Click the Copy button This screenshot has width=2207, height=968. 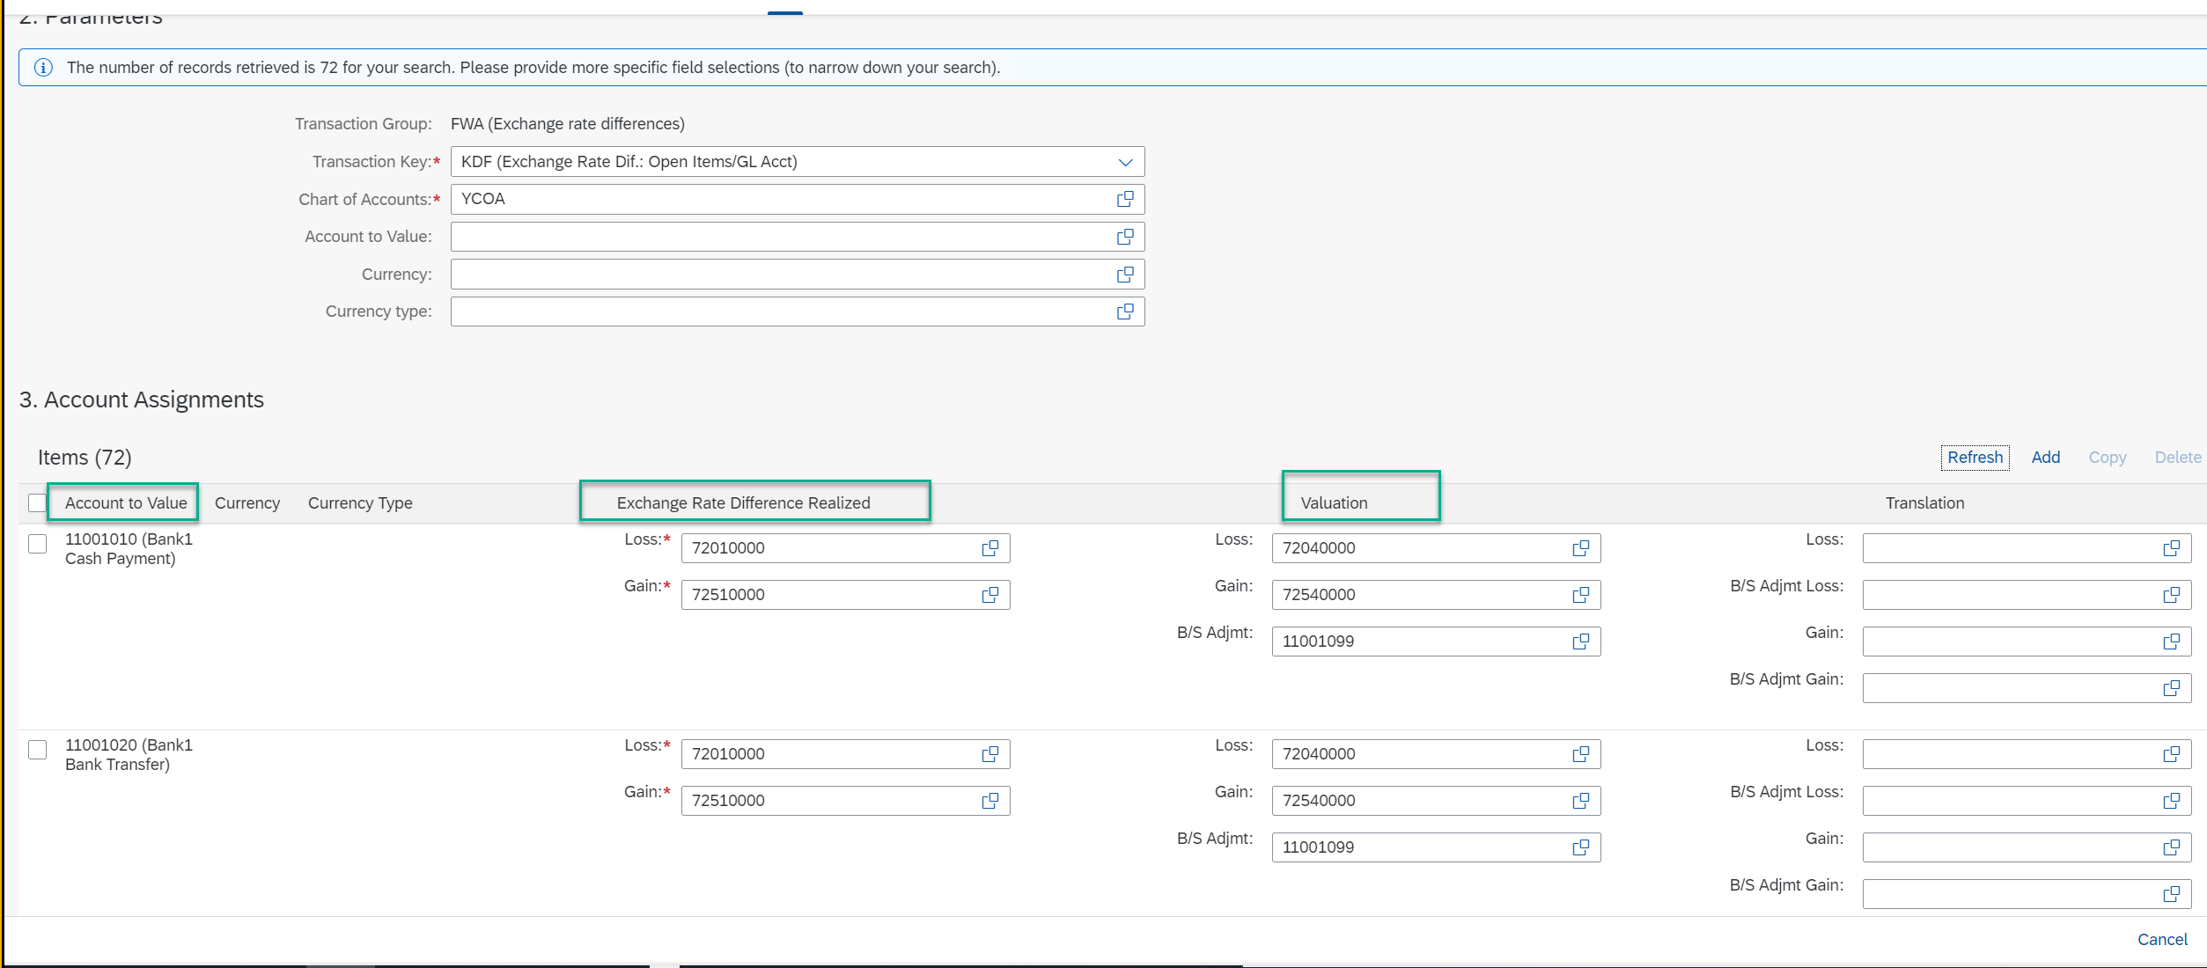click(2107, 458)
